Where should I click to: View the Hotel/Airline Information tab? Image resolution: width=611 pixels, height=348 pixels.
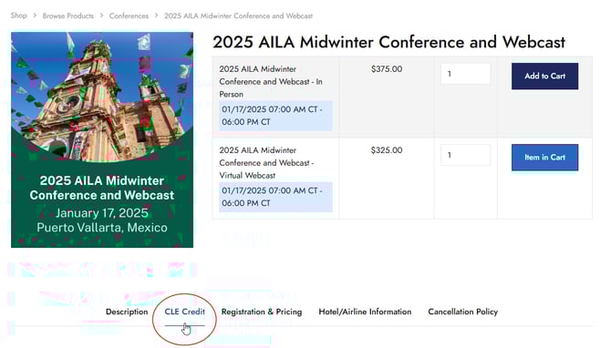point(365,312)
